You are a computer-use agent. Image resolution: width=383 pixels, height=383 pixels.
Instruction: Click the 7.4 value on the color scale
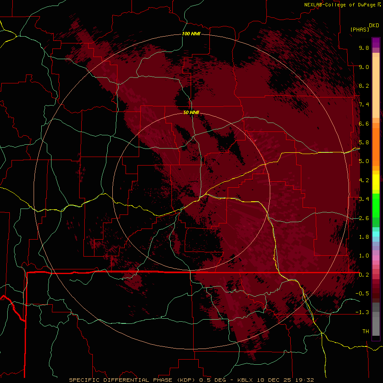[x=364, y=105]
